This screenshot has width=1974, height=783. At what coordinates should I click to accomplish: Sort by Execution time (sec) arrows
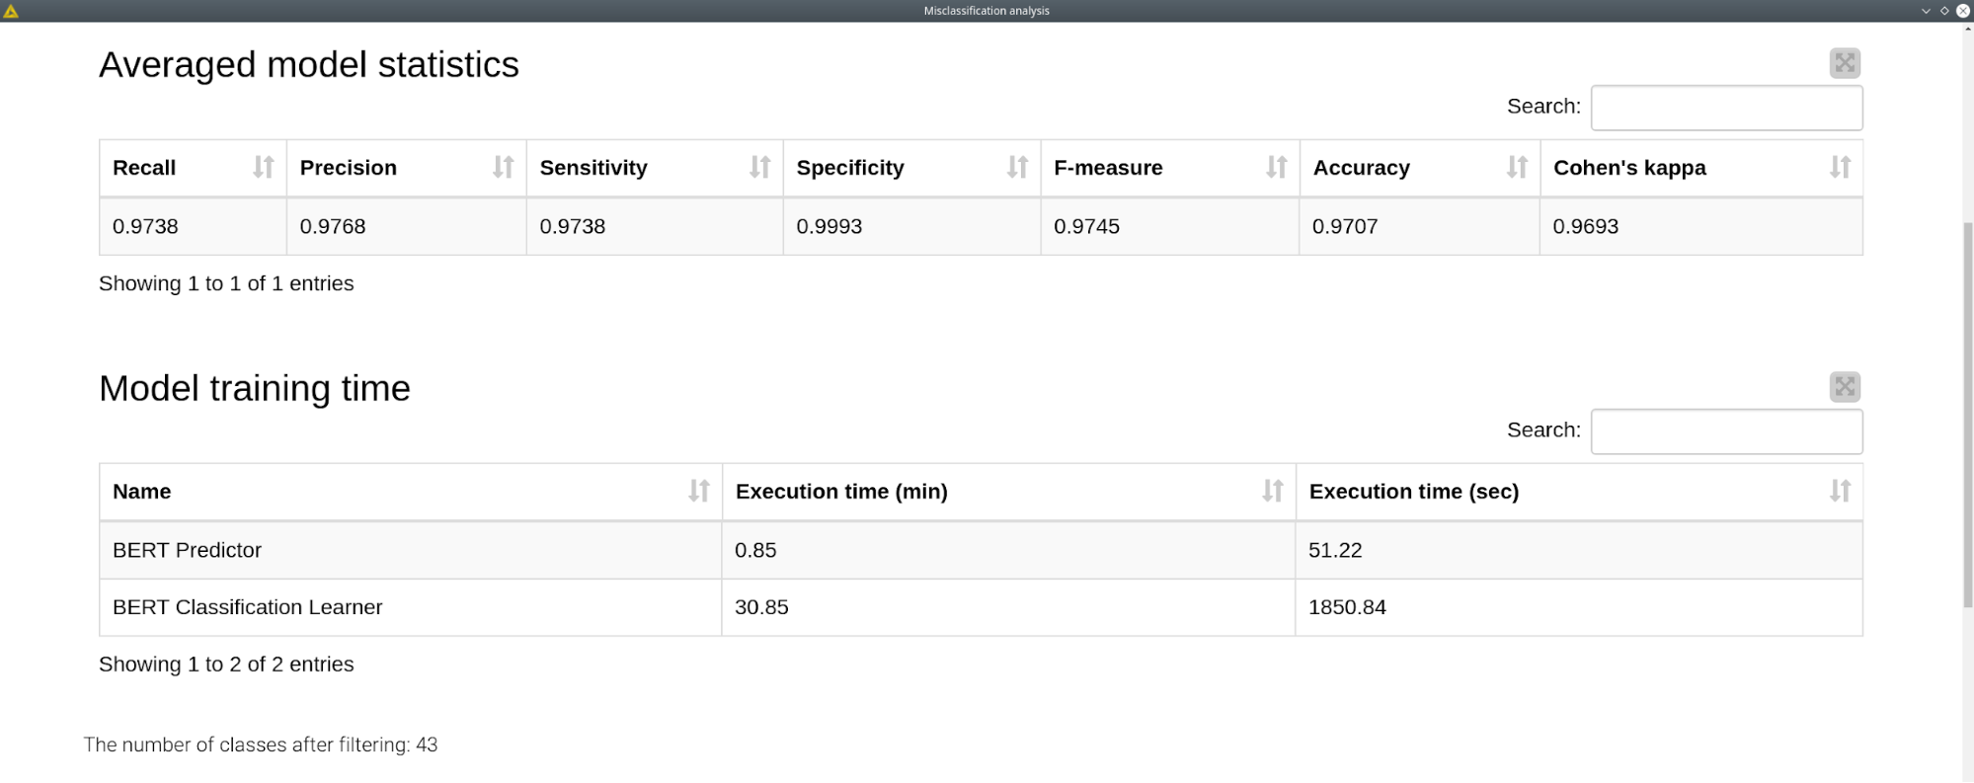1840,491
